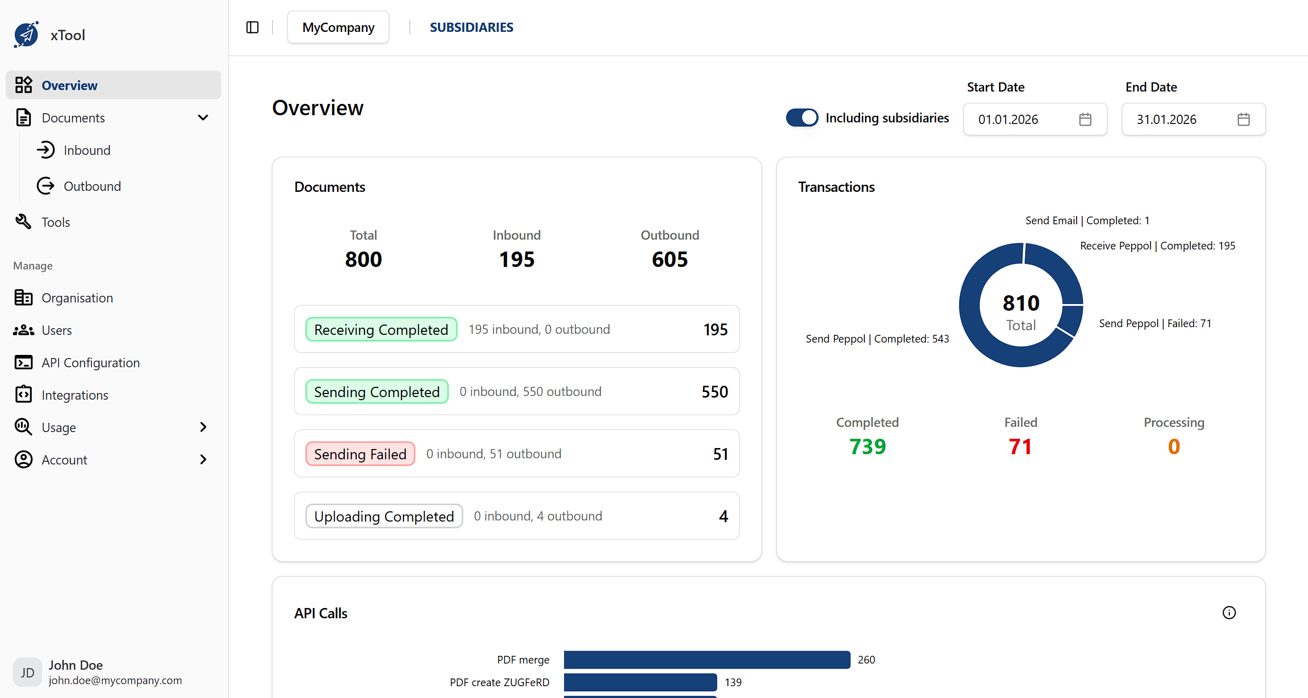Open the Organisation management page
Screen dimensions: 1308x698
pos(77,298)
